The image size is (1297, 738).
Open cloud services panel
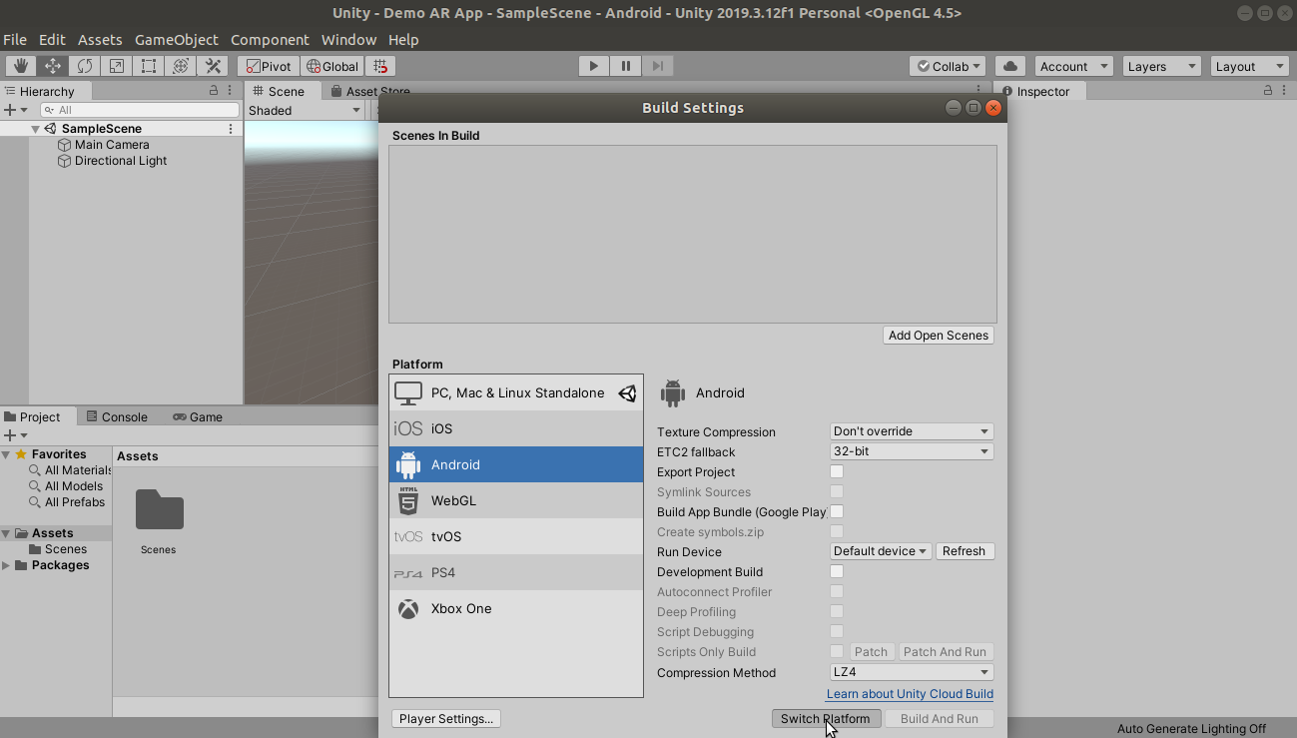[x=1010, y=66]
